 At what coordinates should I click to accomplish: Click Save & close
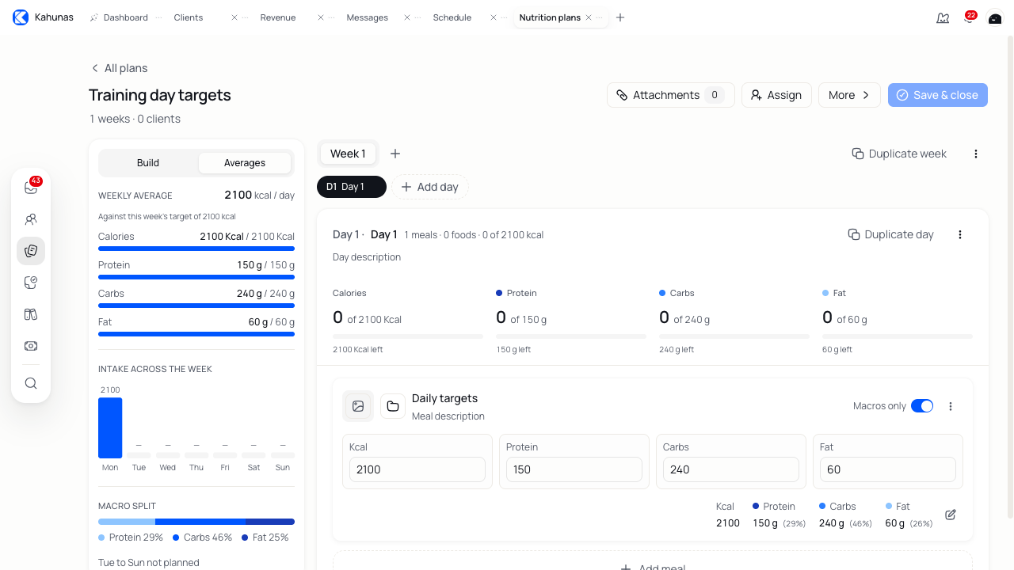(x=938, y=95)
